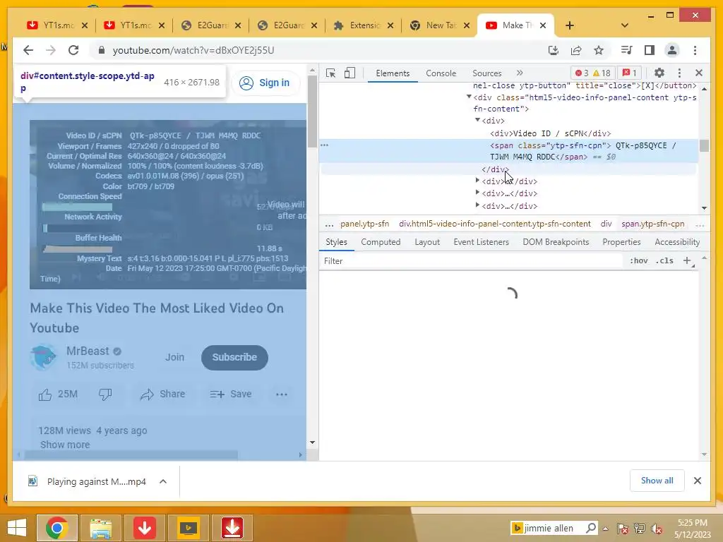Toggle the :hov element state button
Image resolution: width=723 pixels, height=542 pixels.
pyautogui.click(x=638, y=261)
